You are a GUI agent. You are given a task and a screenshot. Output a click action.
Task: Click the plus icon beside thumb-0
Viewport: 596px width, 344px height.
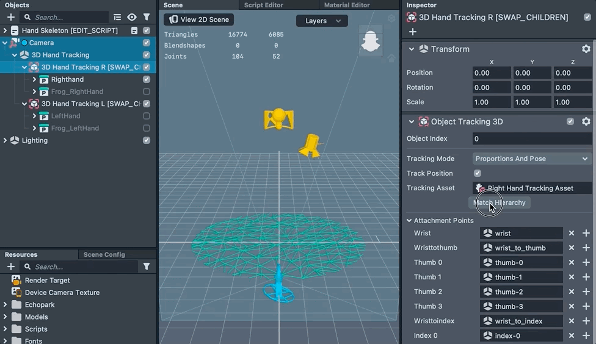[586, 262]
